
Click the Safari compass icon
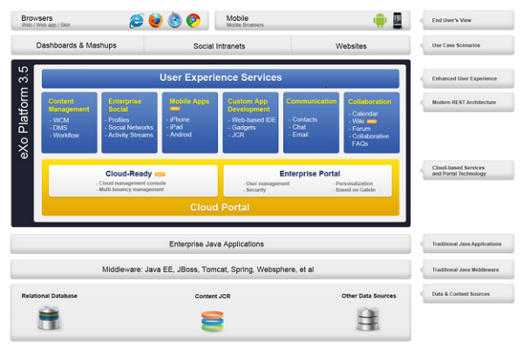(175, 20)
